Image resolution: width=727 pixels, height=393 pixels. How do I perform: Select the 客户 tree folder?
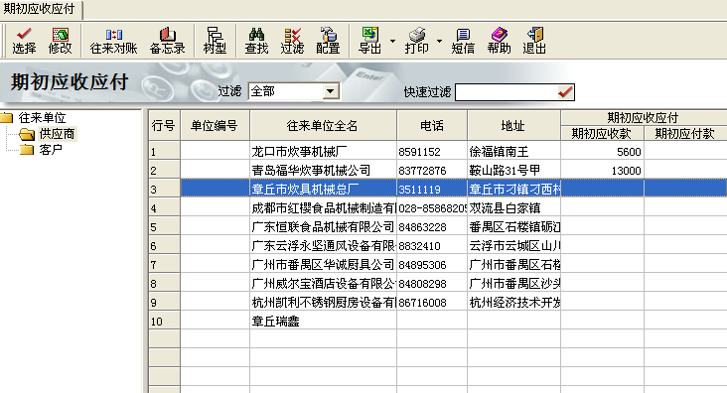click(x=51, y=150)
